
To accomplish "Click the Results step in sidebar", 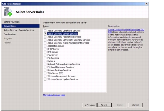I will [x=7, y=43].
